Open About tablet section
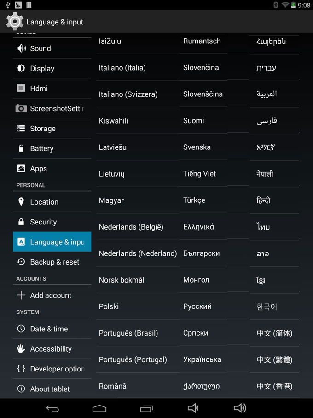313x418 pixels. click(x=50, y=389)
